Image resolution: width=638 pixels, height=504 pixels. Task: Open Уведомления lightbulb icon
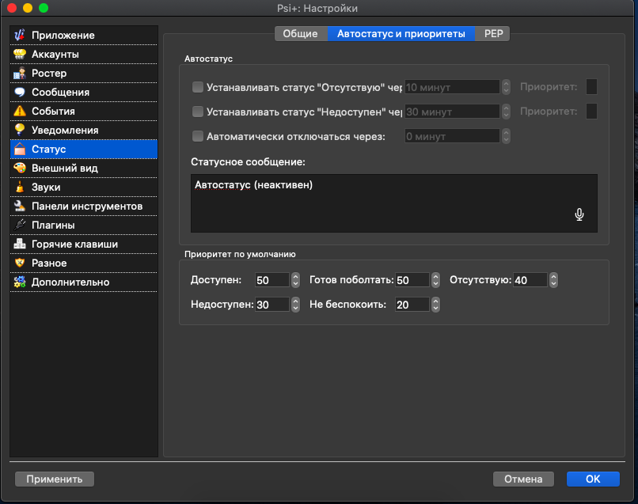[20, 131]
